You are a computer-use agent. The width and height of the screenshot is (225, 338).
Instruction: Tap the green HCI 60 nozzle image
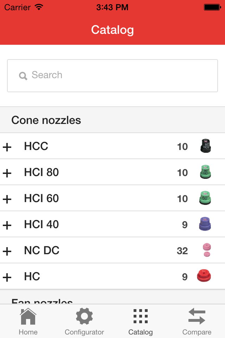click(x=205, y=198)
